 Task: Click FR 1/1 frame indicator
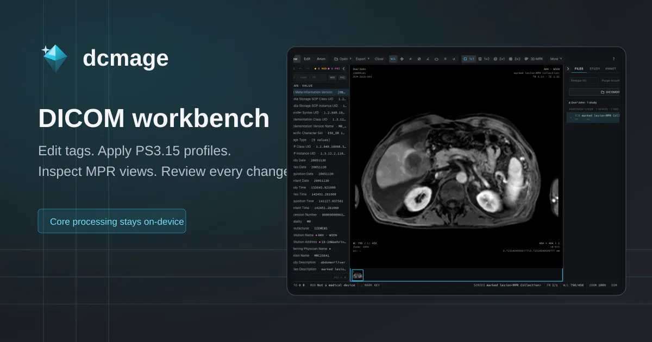(x=552, y=285)
